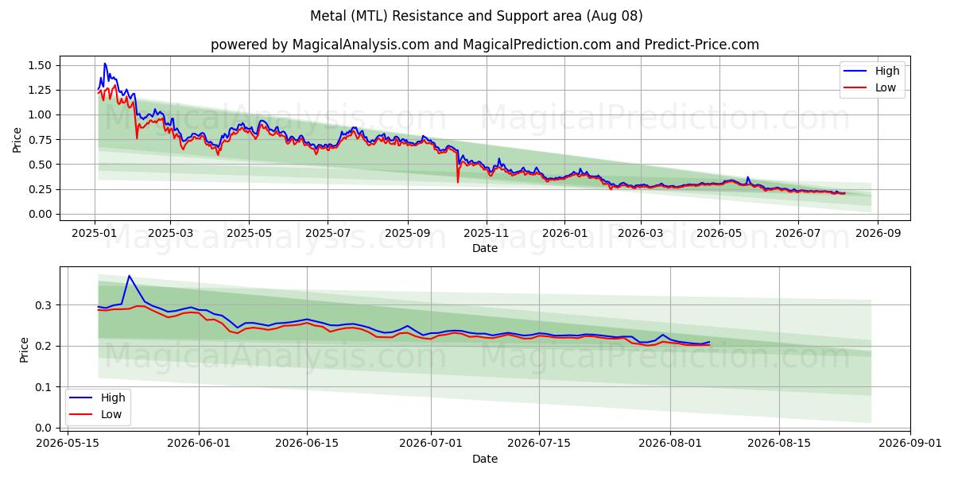The image size is (954, 477).
Task: Click the top chart x-axis label '2025-05'
Action: (249, 233)
